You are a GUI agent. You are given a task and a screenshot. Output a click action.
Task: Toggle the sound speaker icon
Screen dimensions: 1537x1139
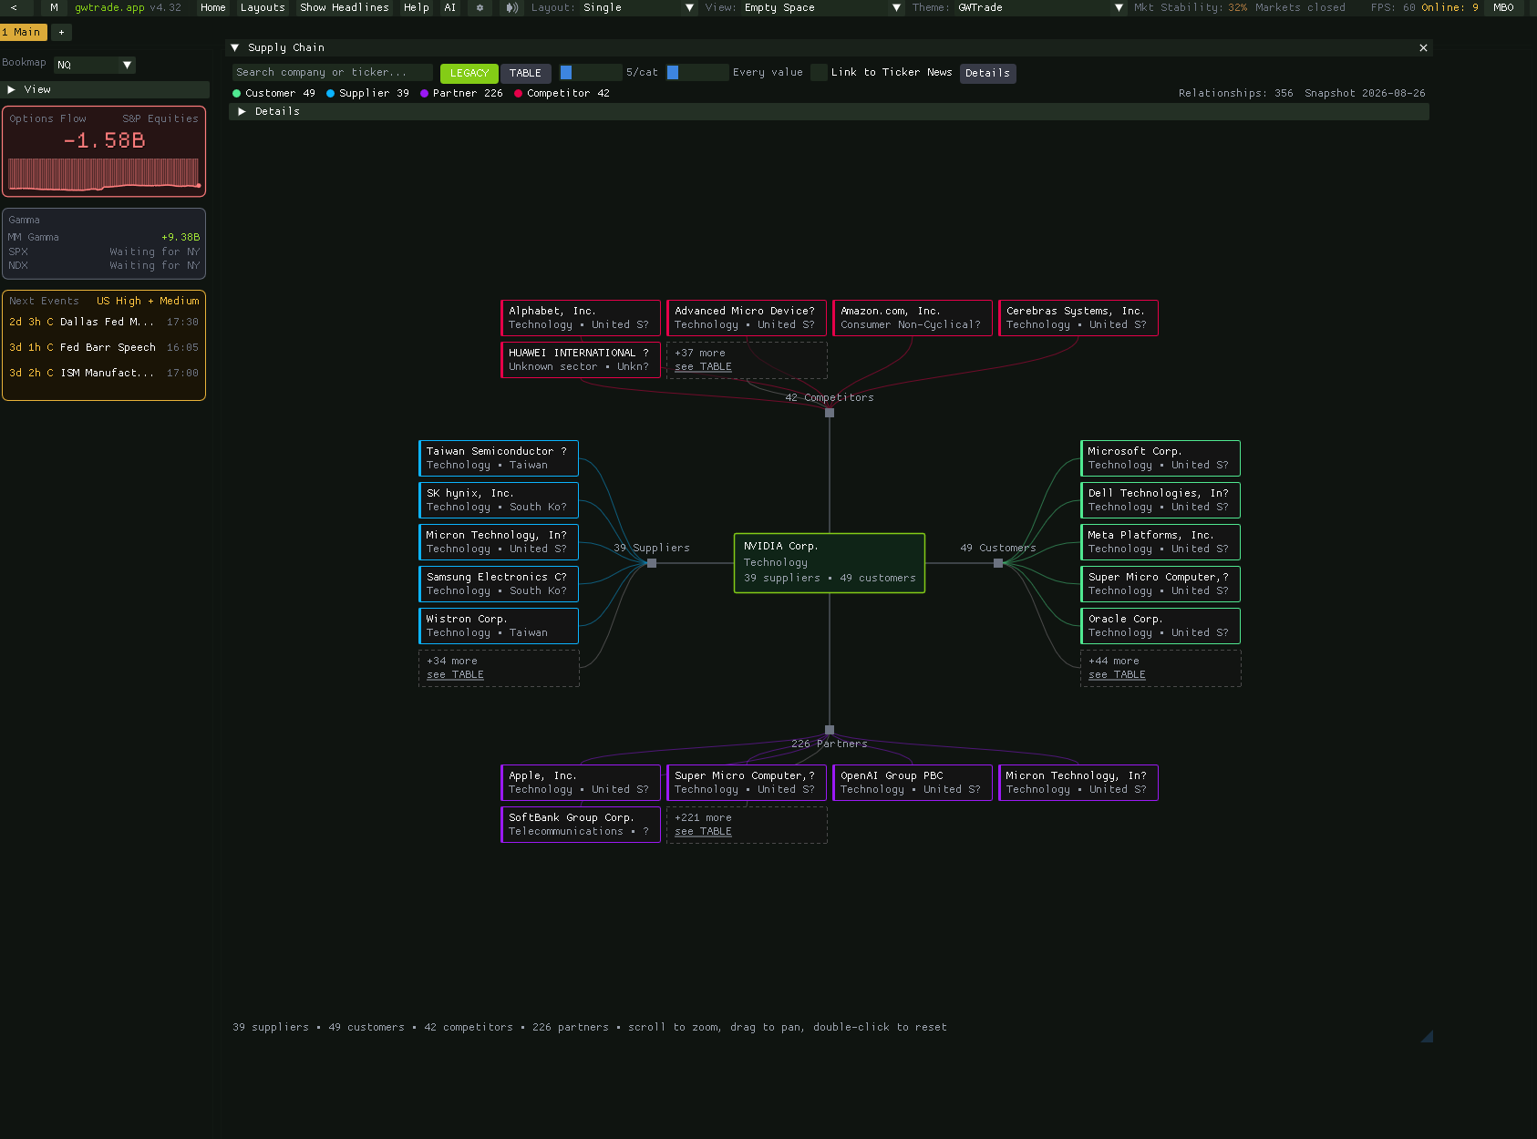(x=511, y=7)
